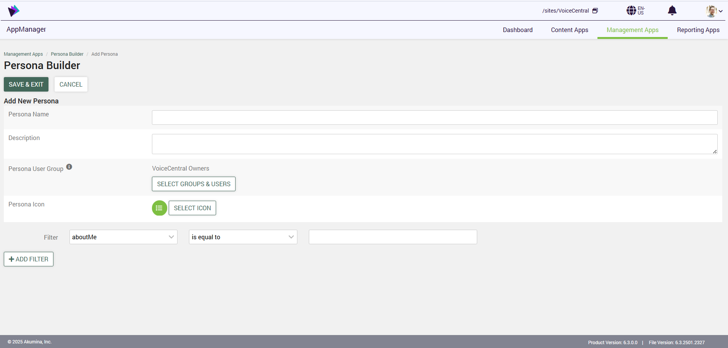Switch to the Dashboard tab
This screenshot has width=728, height=348.
click(517, 30)
